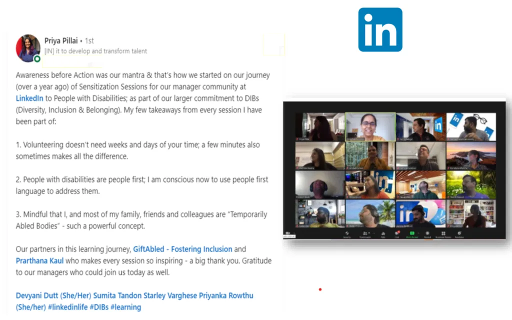The height and width of the screenshot is (320, 512).
Task: Click the green online status indicator on avatar
Action: point(37,59)
